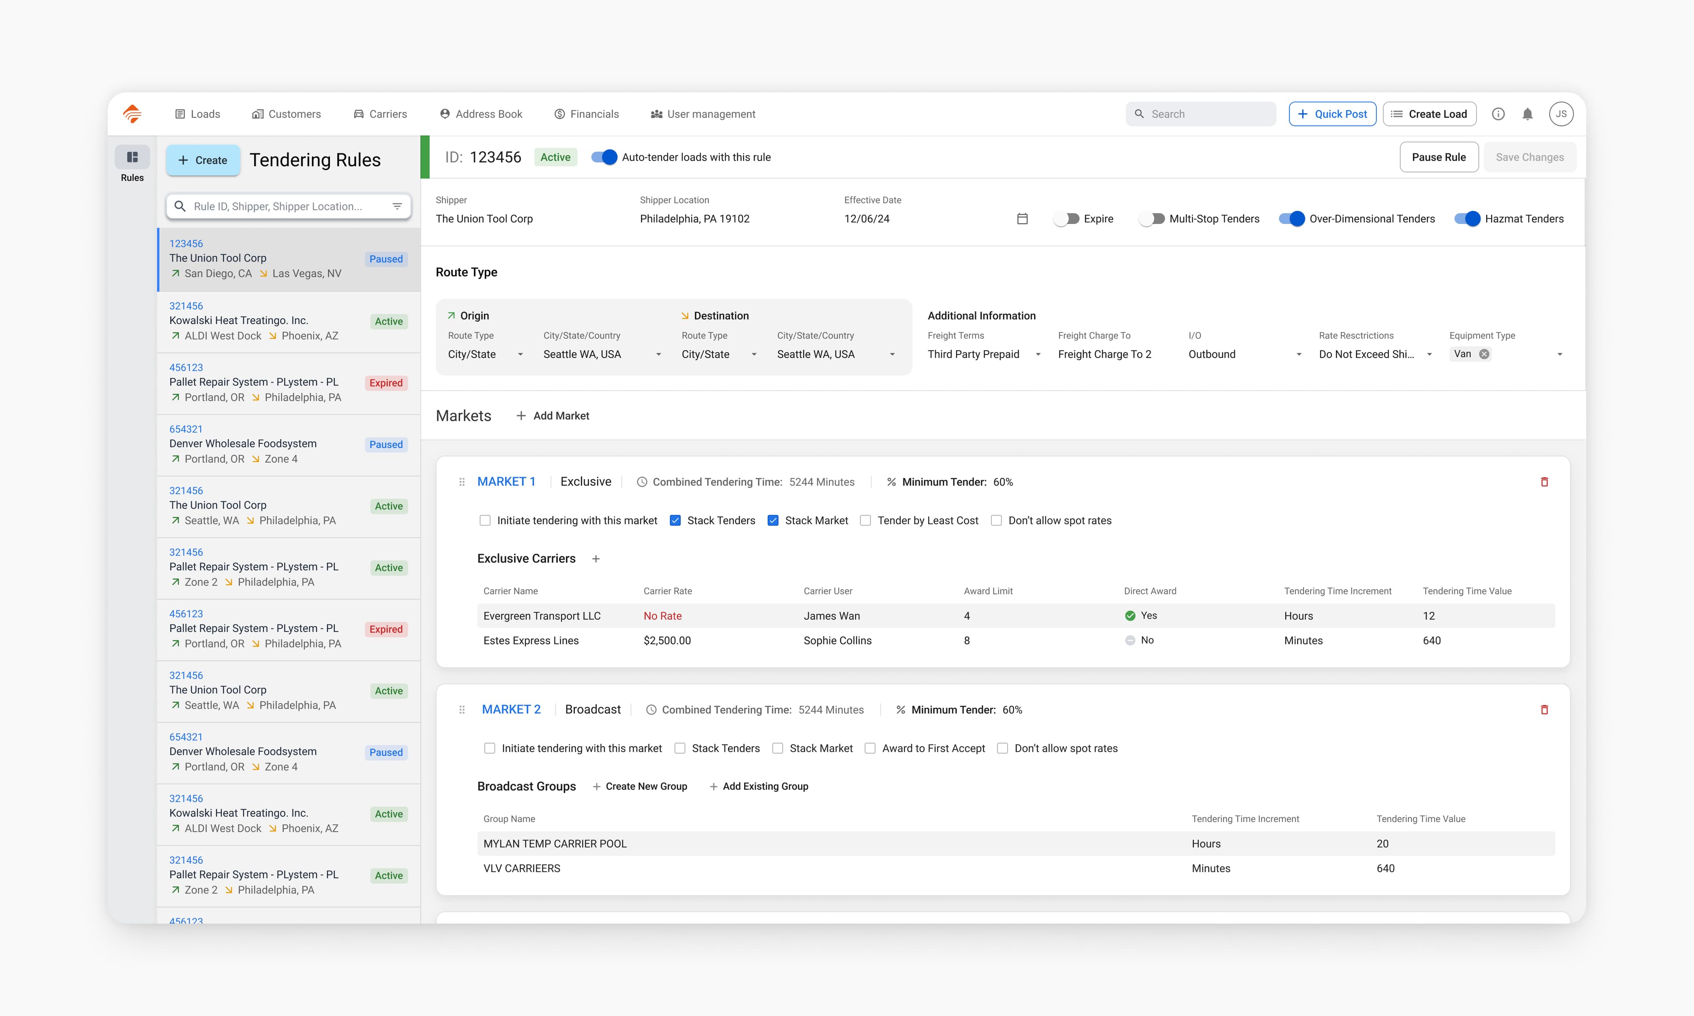The image size is (1694, 1016).
Task: Click the rule search magnifier icon
Action: pyautogui.click(x=180, y=206)
